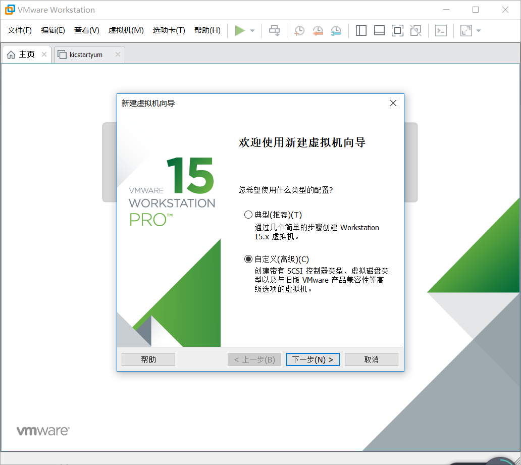Screen dimensions: 521x465
Task: Open the snapshot manager
Action: click(336, 30)
